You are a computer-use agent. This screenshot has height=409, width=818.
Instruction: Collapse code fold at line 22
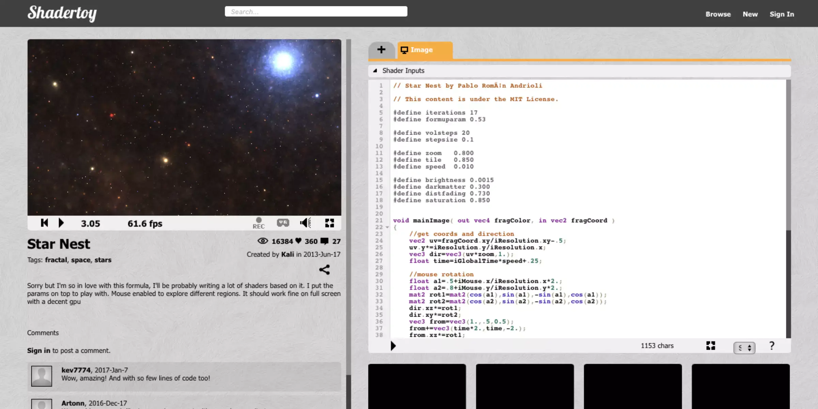pyautogui.click(x=387, y=227)
